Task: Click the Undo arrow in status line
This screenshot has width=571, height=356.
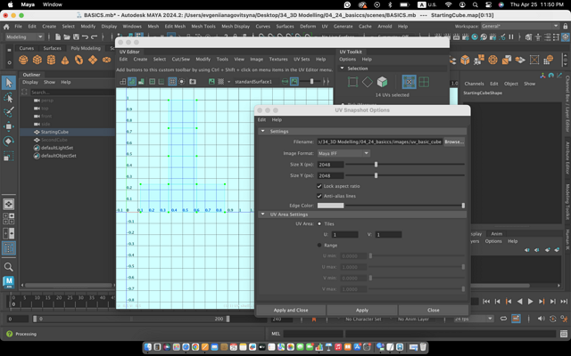Action: 85,36
